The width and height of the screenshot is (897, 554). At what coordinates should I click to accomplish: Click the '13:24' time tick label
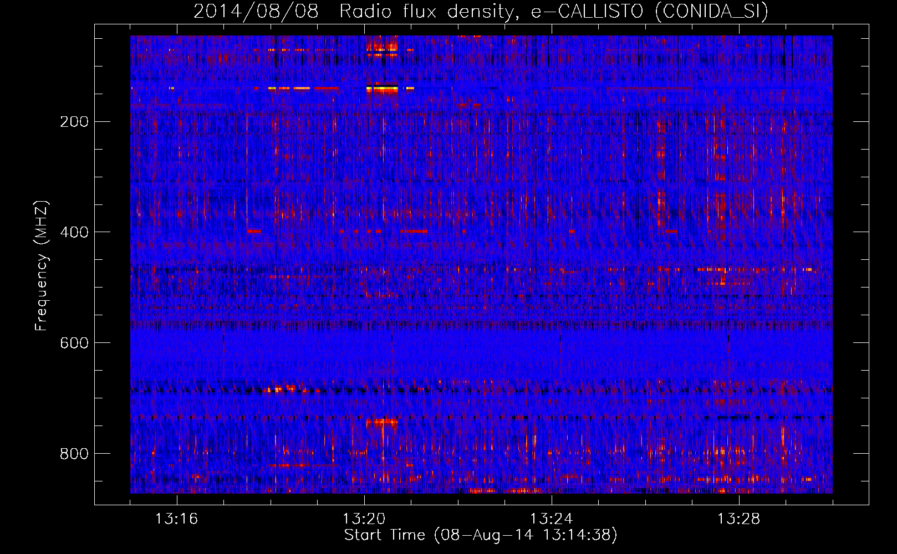click(551, 519)
